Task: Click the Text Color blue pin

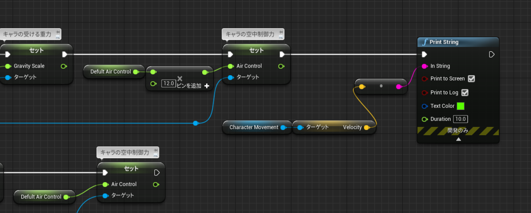Action: (x=424, y=106)
